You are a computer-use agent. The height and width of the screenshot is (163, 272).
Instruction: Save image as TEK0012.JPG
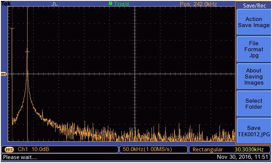click(254, 131)
